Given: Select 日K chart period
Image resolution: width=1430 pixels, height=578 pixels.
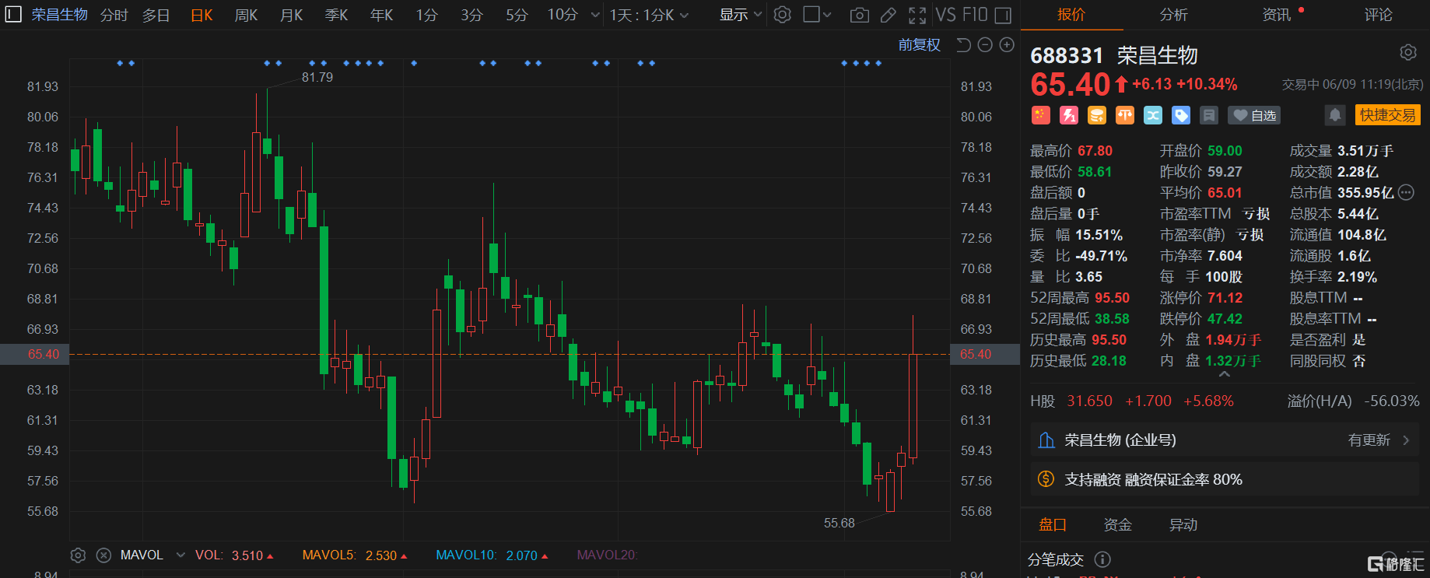Looking at the screenshot, I should pos(202,15).
